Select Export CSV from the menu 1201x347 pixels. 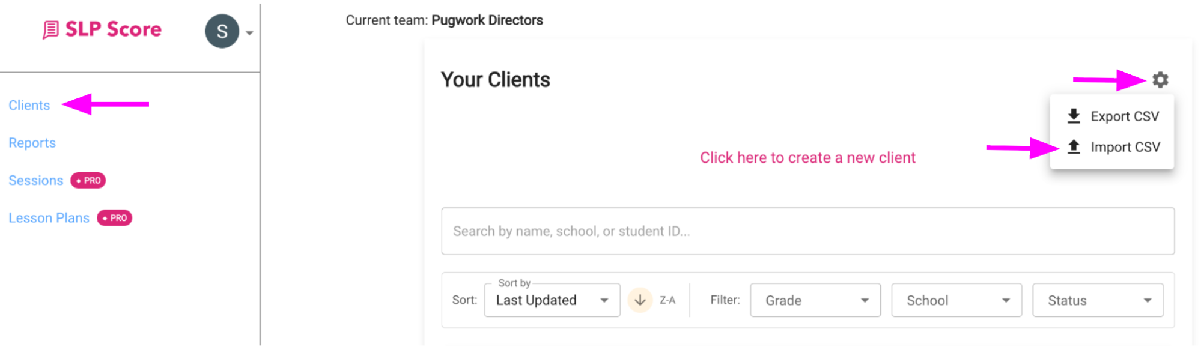tap(1124, 116)
